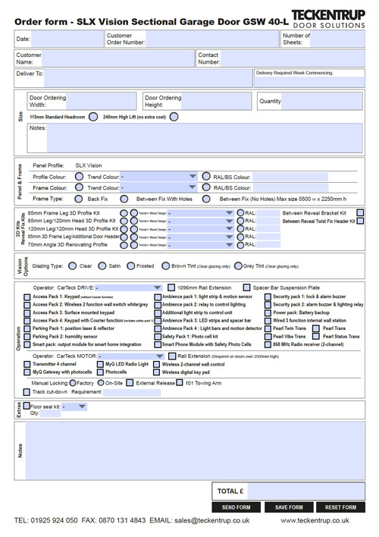379x537 pixels.
Task: Click the RESET FORM button
Action: (x=340, y=507)
